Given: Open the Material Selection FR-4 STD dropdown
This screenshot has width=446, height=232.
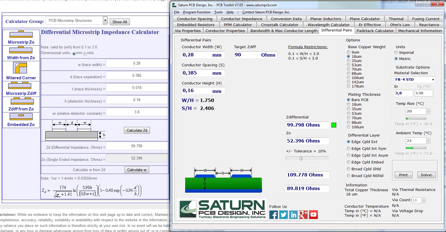Looking at the screenshot, I should (433, 80).
